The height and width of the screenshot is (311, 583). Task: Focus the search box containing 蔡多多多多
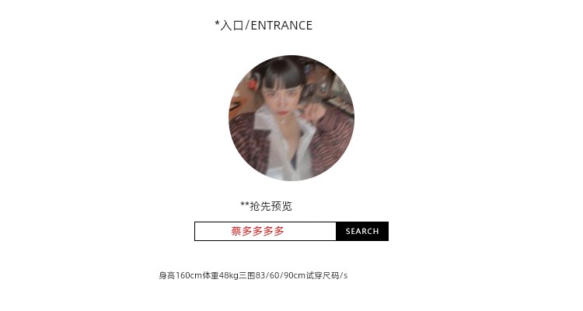(265, 232)
